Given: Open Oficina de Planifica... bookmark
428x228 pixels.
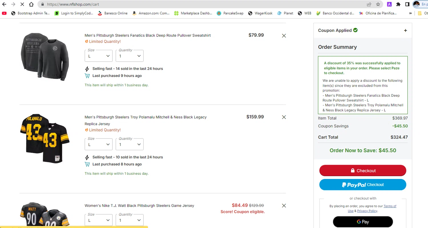Looking at the screenshot, I should tap(378, 13).
